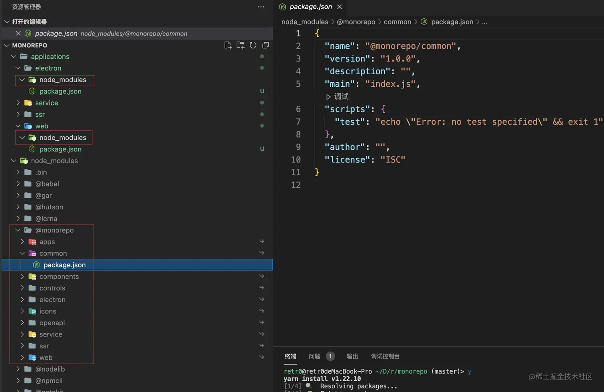Click the folder icon of the applications directory
The image size is (604, 392).
pyautogui.click(x=24, y=56)
